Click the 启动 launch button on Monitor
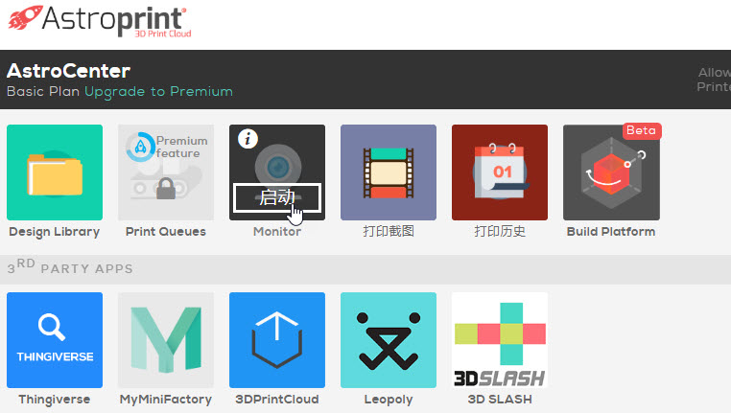Screen dimensions: 731x413 [277, 197]
